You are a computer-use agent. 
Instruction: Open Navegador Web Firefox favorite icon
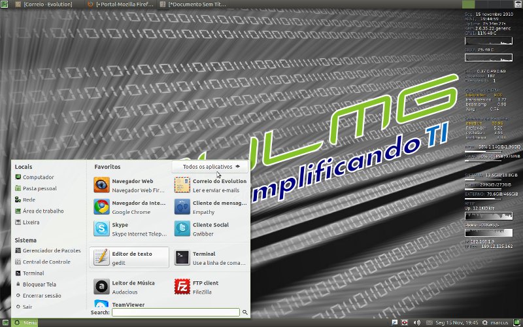pyautogui.click(x=101, y=185)
